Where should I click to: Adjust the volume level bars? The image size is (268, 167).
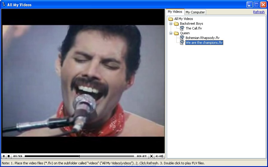161,156
